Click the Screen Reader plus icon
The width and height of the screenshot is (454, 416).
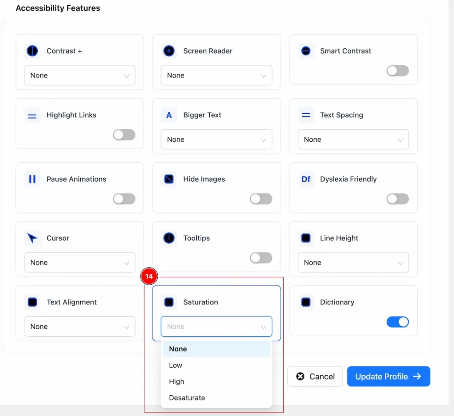[x=169, y=51]
